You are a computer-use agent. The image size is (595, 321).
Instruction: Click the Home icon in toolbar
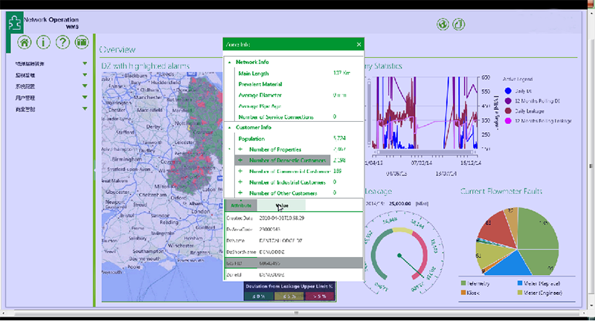pos(25,42)
